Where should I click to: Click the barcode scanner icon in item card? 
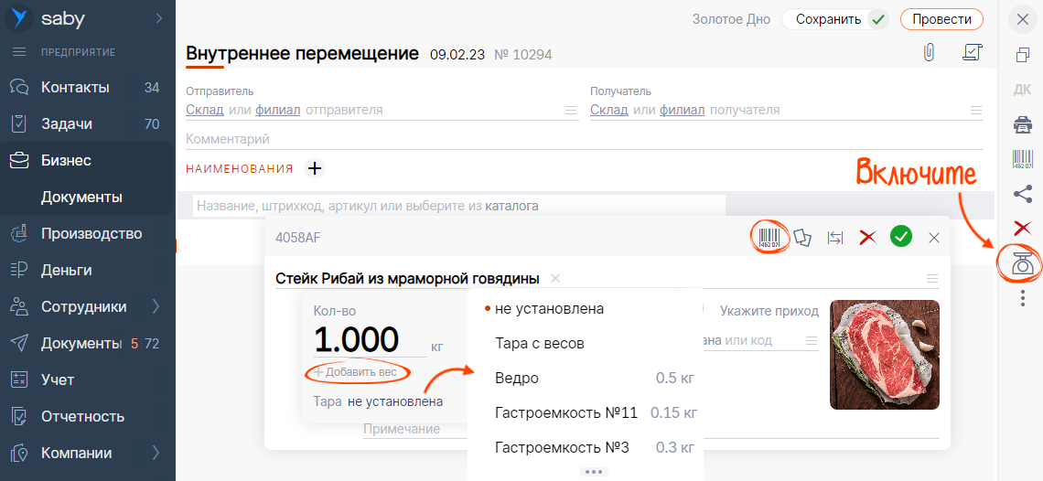pyautogui.click(x=769, y=238)
